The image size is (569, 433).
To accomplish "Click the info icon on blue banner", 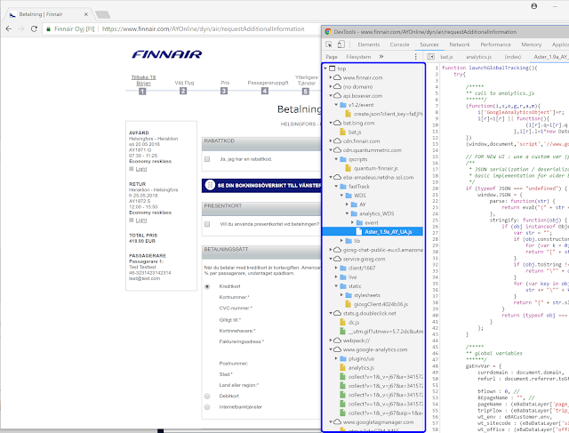I will (x=210, y=185).
